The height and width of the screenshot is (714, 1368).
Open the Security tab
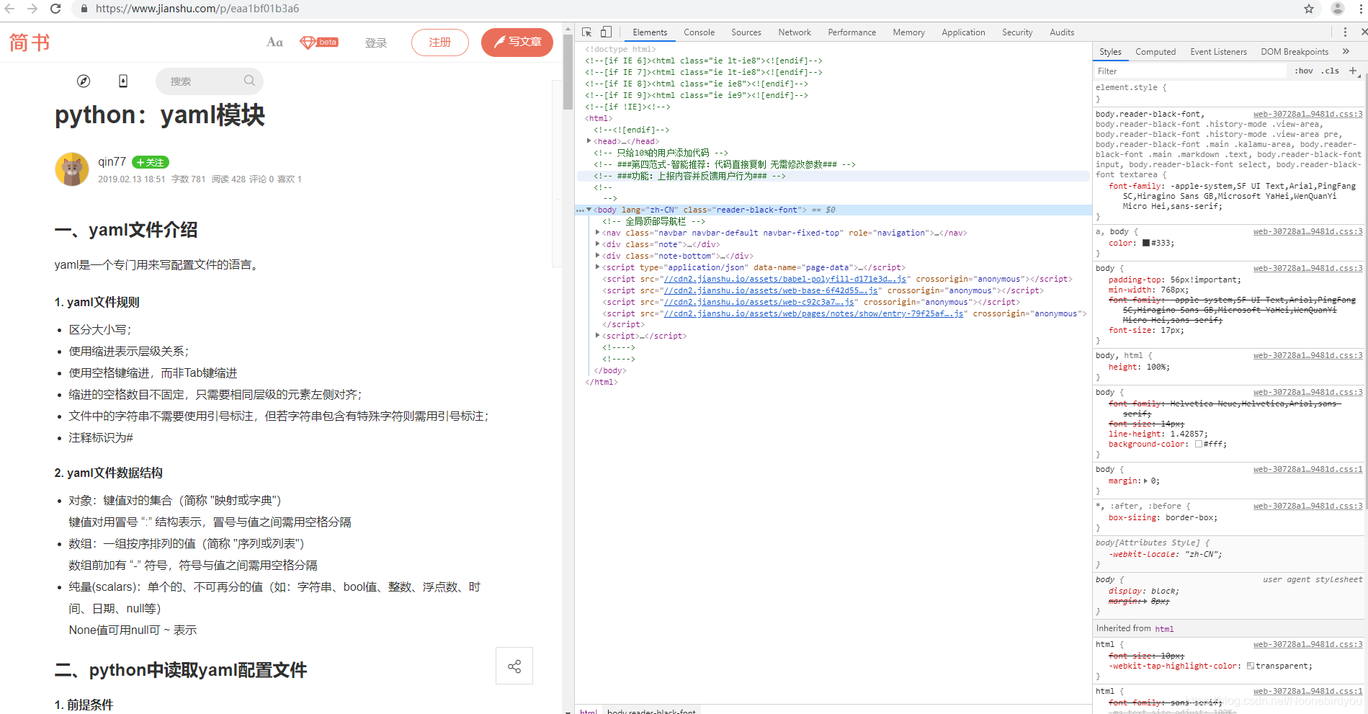[1017, 32]
